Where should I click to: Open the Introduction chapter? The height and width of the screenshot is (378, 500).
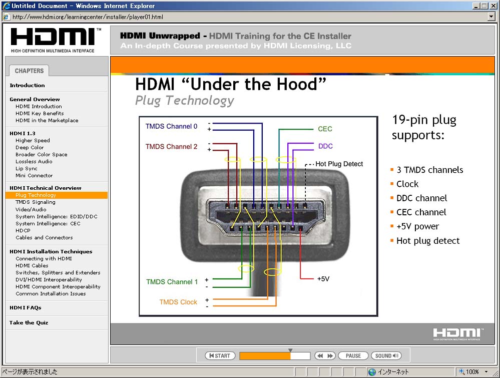(x=27, y=85)
